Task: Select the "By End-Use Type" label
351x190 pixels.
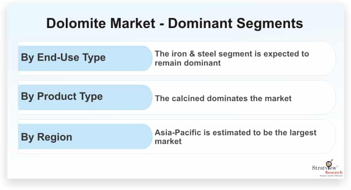Action: pyautogui.click(x=63, y=58)
